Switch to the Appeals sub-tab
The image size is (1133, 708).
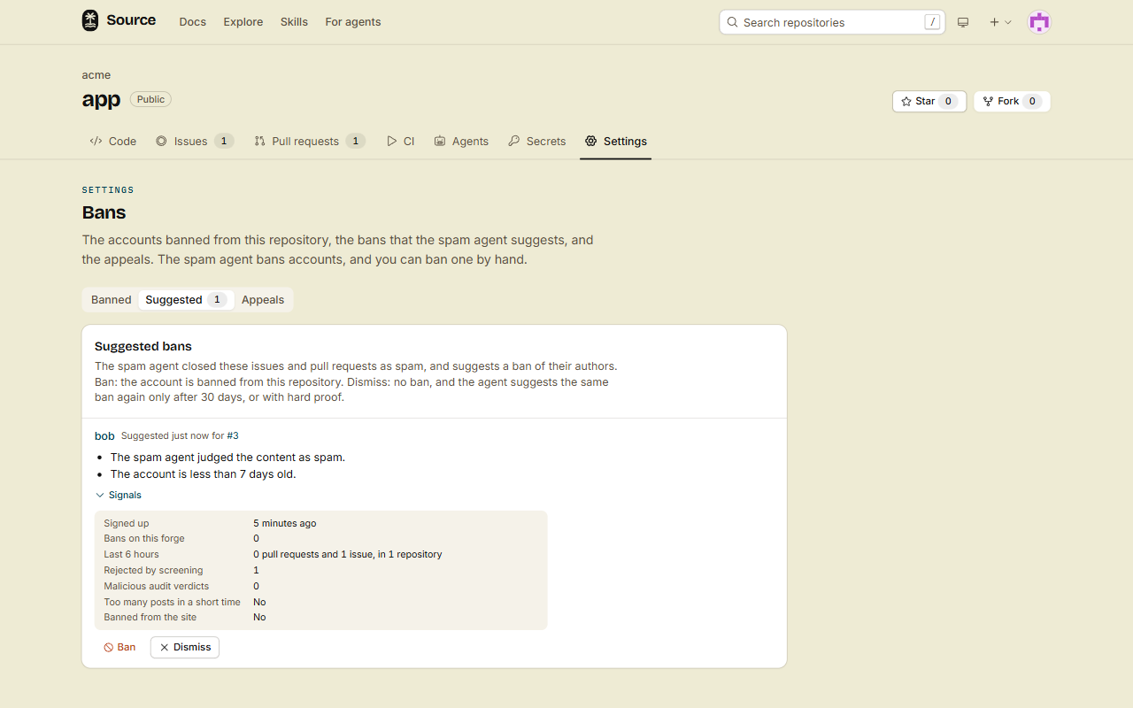point(263,299)
